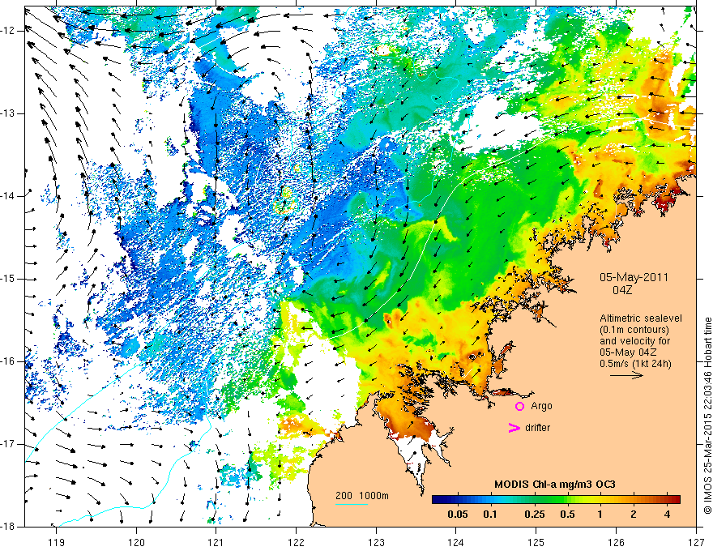Click the longitude axis label '126'
Viewport: 713px width, 551px height.
coord(616,542)
